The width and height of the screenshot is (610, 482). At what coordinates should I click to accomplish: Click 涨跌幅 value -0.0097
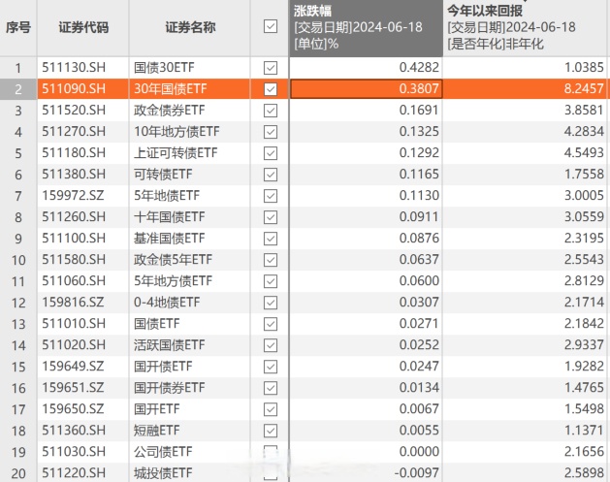coord(366,473)
